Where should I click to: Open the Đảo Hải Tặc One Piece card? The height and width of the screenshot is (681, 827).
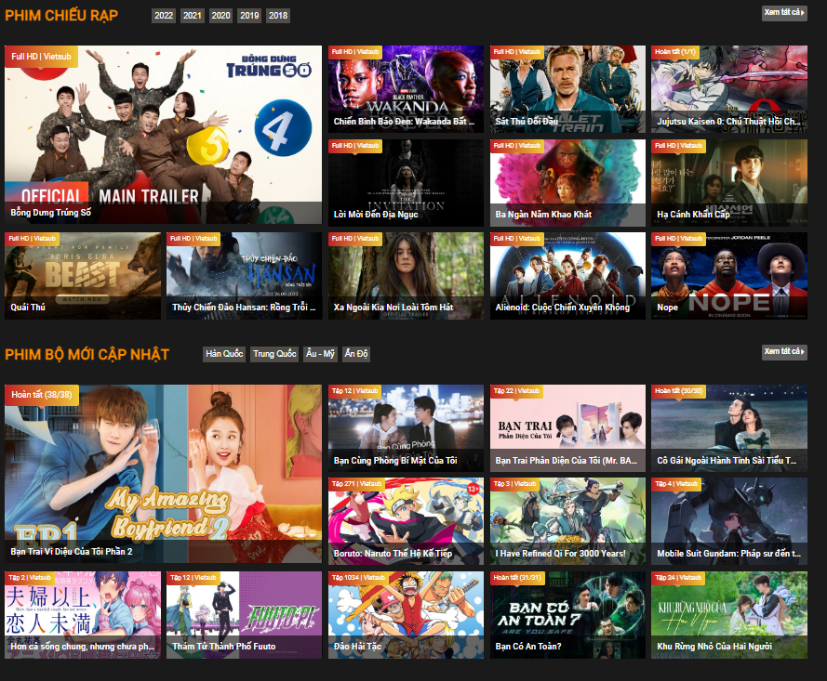tap(406, 615)
